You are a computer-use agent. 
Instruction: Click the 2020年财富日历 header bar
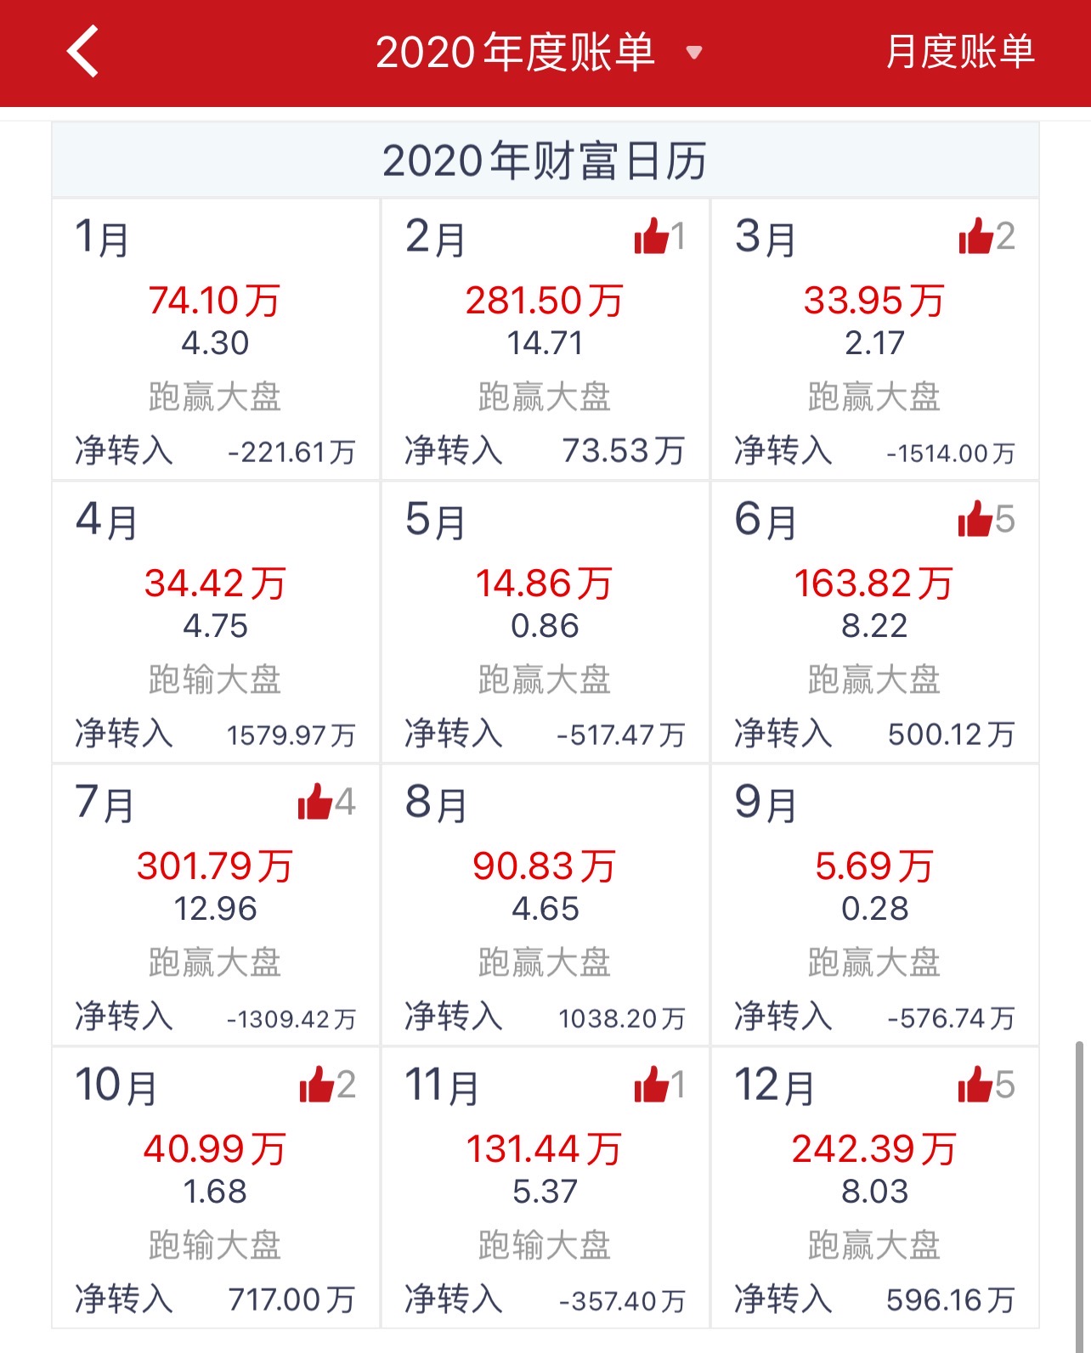point(545,161)
